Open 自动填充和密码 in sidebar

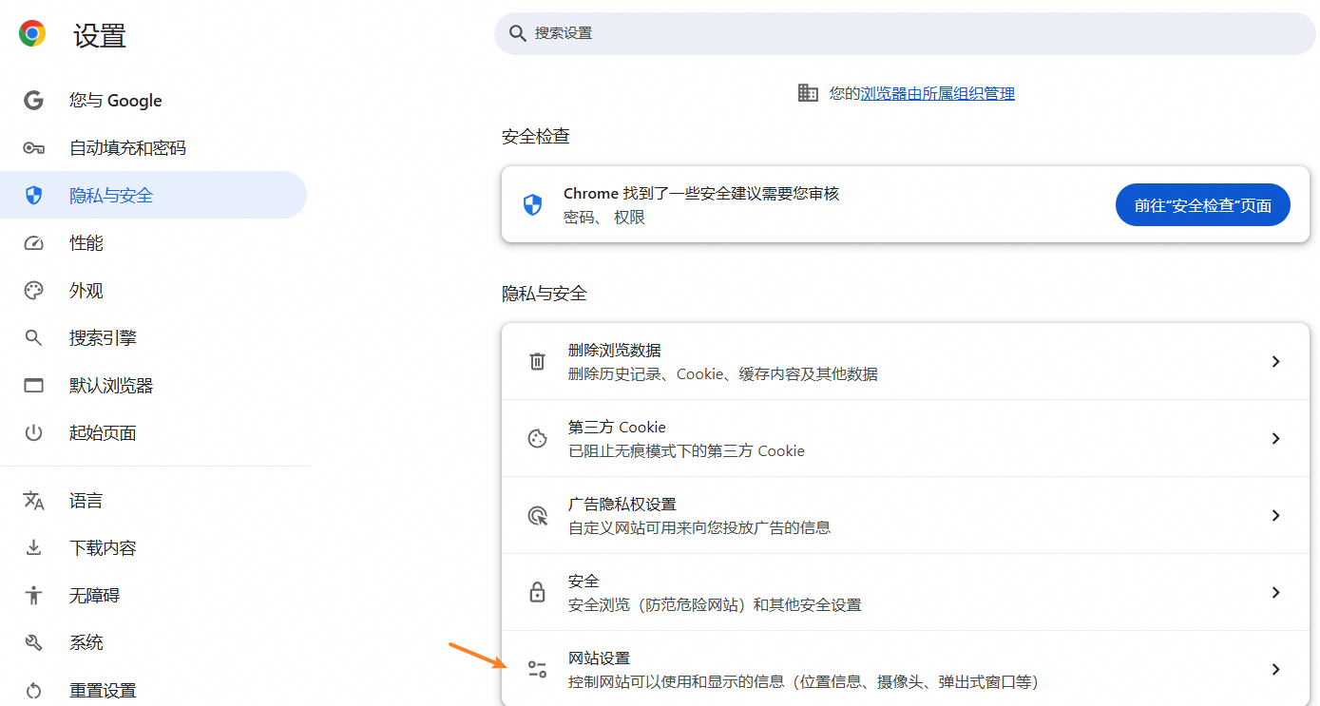tap(127, 148)
